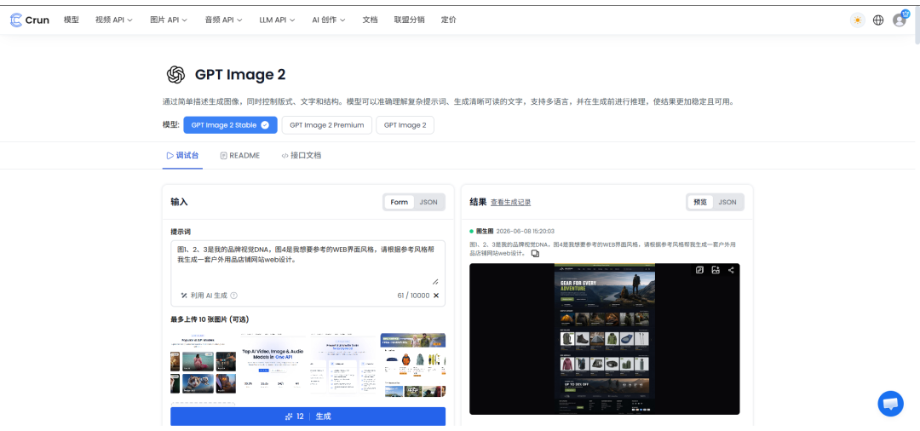Expand the 视频 API dropdown
The height and width of the screenshot is (431, 920).
(x=114, y=20)
